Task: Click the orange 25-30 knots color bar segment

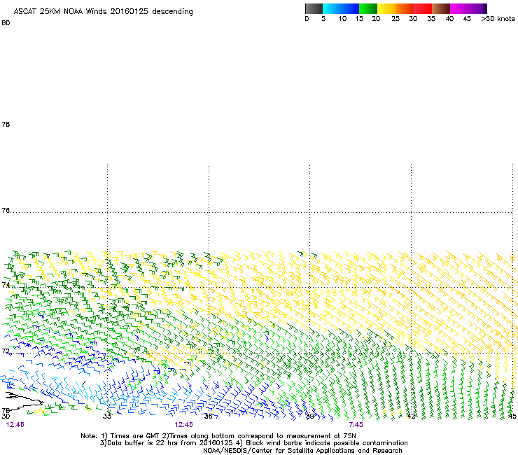Action: click(405, 8)
